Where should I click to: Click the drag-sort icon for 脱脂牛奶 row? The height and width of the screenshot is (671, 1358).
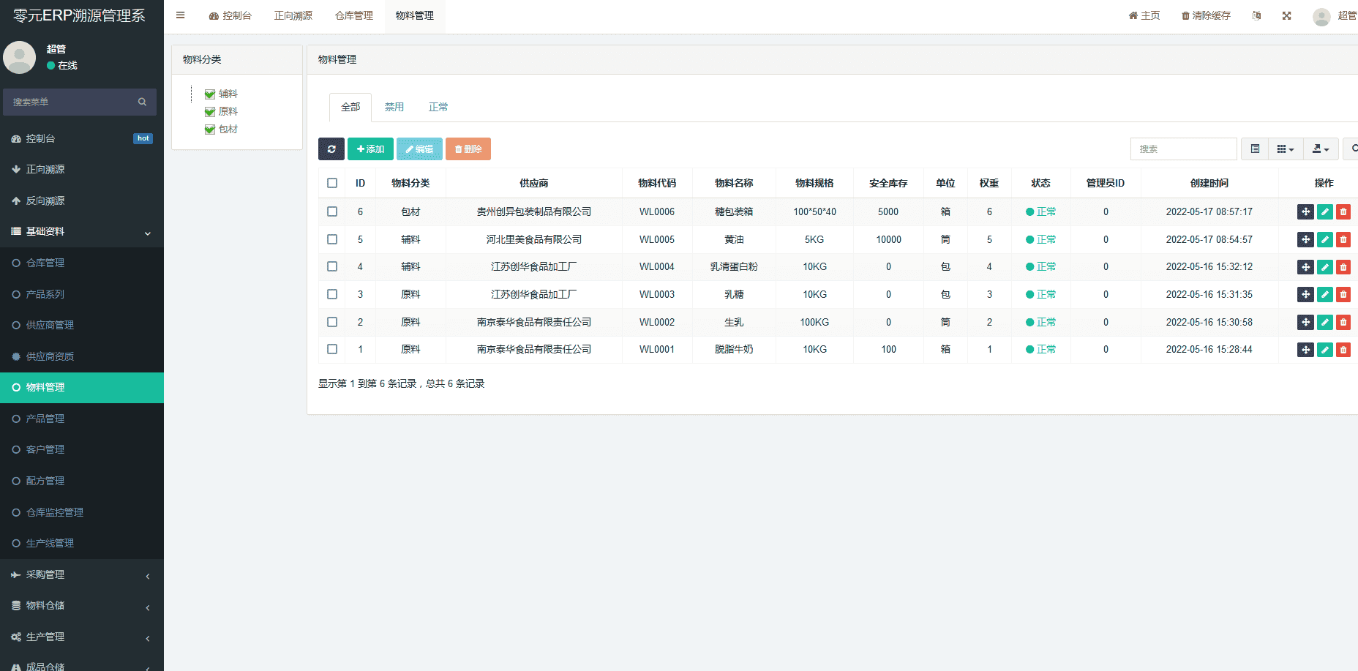1305,350
